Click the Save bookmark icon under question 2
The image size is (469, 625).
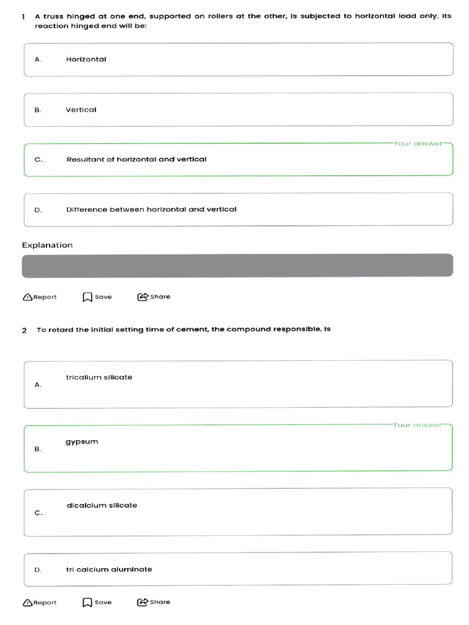[x=87, y=602]
